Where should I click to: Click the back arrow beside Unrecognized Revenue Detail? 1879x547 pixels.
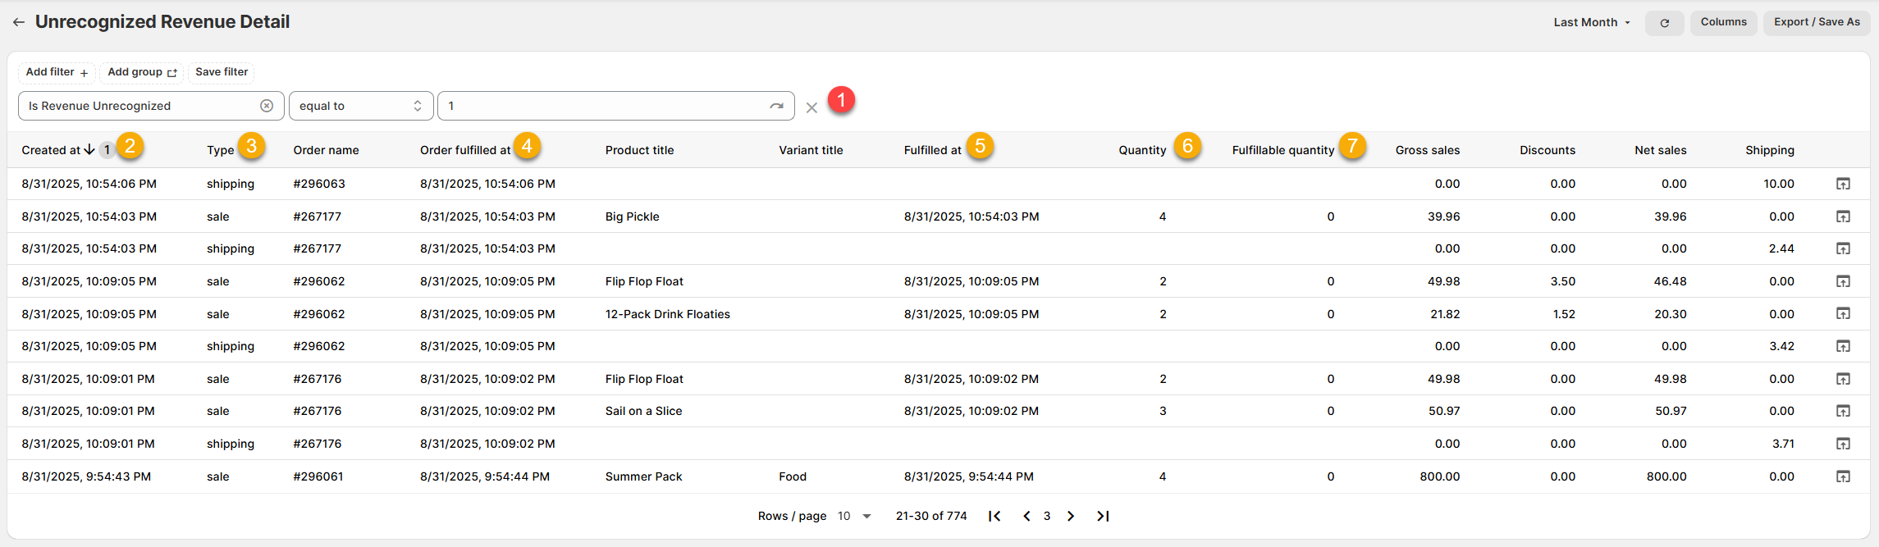click(x=19, y=23)
